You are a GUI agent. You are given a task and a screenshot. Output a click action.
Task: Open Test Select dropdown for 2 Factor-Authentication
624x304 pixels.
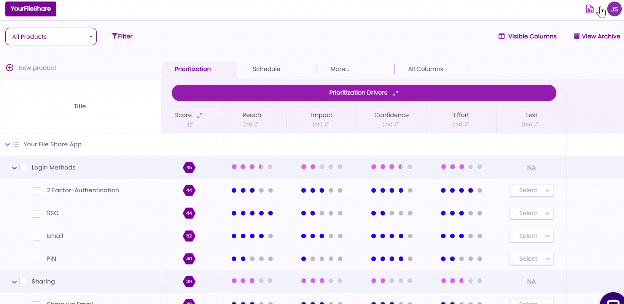click(532, 190)
